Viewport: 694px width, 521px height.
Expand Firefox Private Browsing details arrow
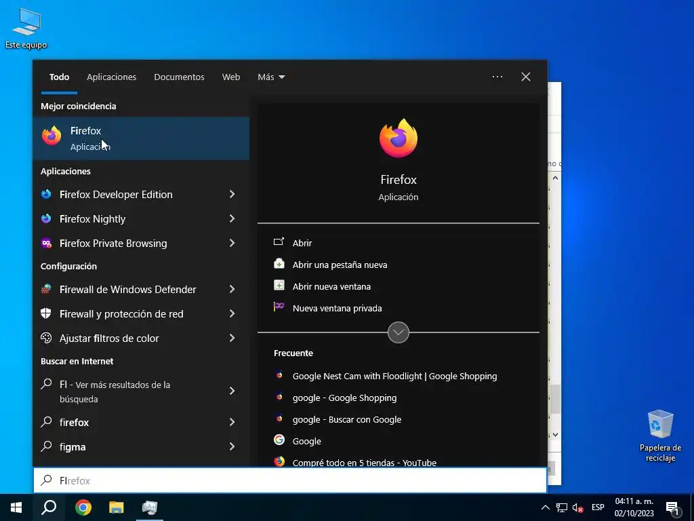(x=232, y=243)
